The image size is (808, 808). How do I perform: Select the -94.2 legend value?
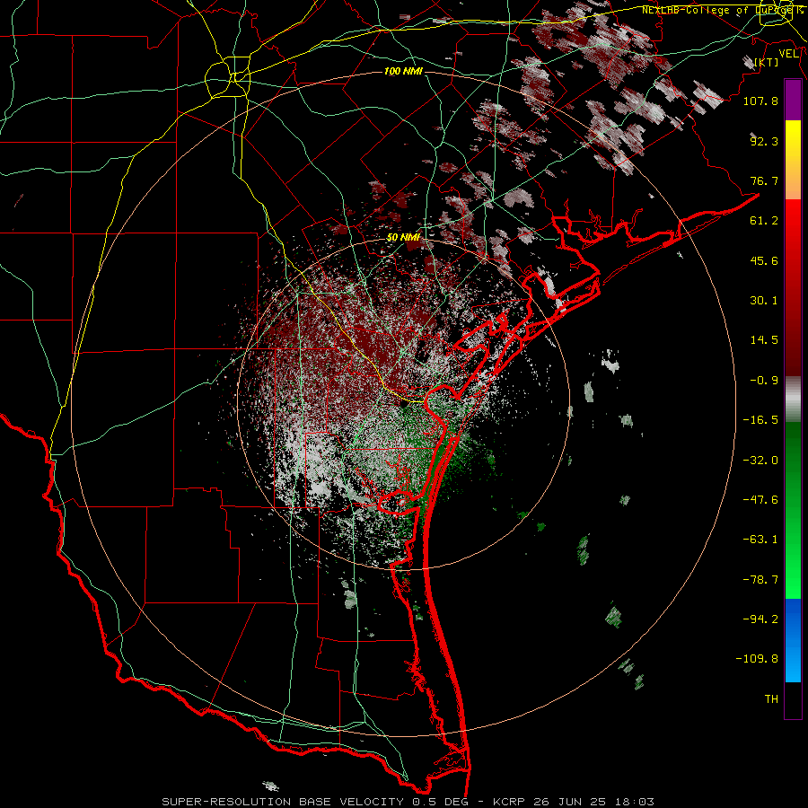760,619
